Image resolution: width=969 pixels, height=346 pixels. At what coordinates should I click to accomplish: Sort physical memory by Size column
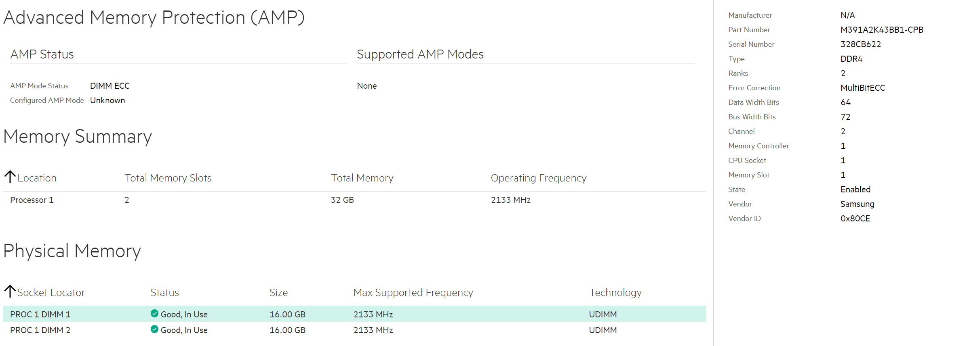(279, 292)
